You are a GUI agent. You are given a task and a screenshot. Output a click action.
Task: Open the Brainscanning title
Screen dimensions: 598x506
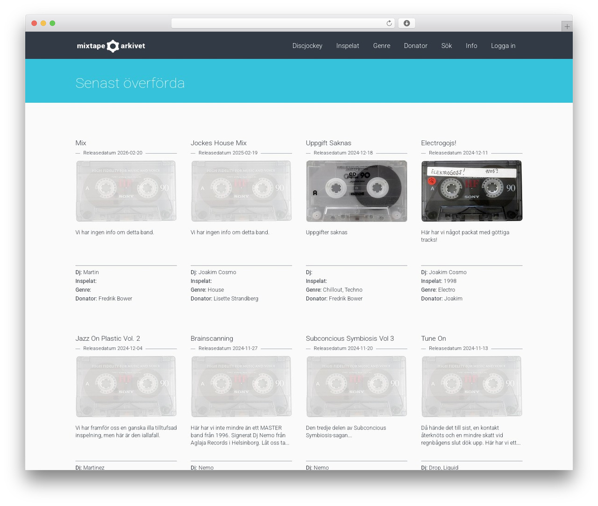(212, 338)
